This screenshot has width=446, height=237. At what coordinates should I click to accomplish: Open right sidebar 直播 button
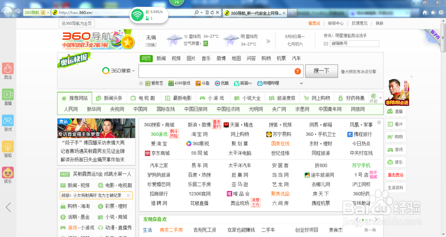[395, 112]
